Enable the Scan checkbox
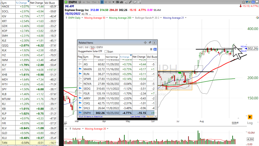Screen dimensions: 259x146 pos(106,51)
